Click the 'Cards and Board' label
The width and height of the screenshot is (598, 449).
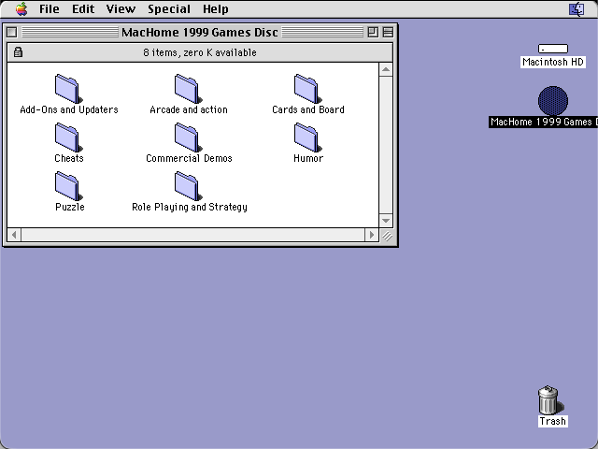(x=308, y=109)
